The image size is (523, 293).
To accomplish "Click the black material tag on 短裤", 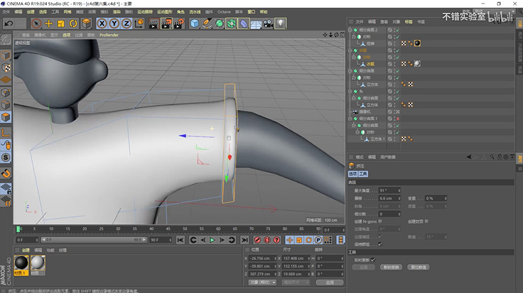I will pyautogui.click(x=417, y=43).
